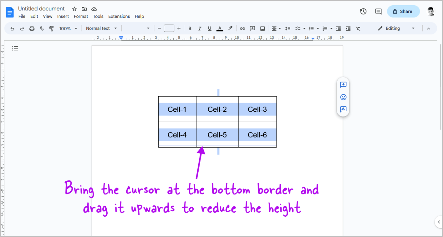Image resolution: width=443 pixels, height=237 pixels.
Task: Click the numbered list icon
Action: click(x=325, y=28)
